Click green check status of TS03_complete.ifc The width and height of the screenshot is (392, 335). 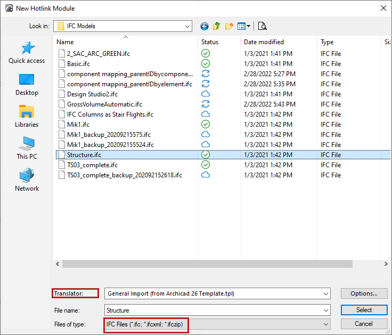click(206, 165)
